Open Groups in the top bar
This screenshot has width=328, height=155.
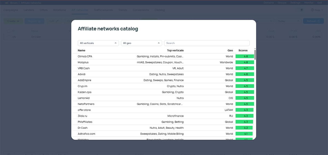coord(282,3)
